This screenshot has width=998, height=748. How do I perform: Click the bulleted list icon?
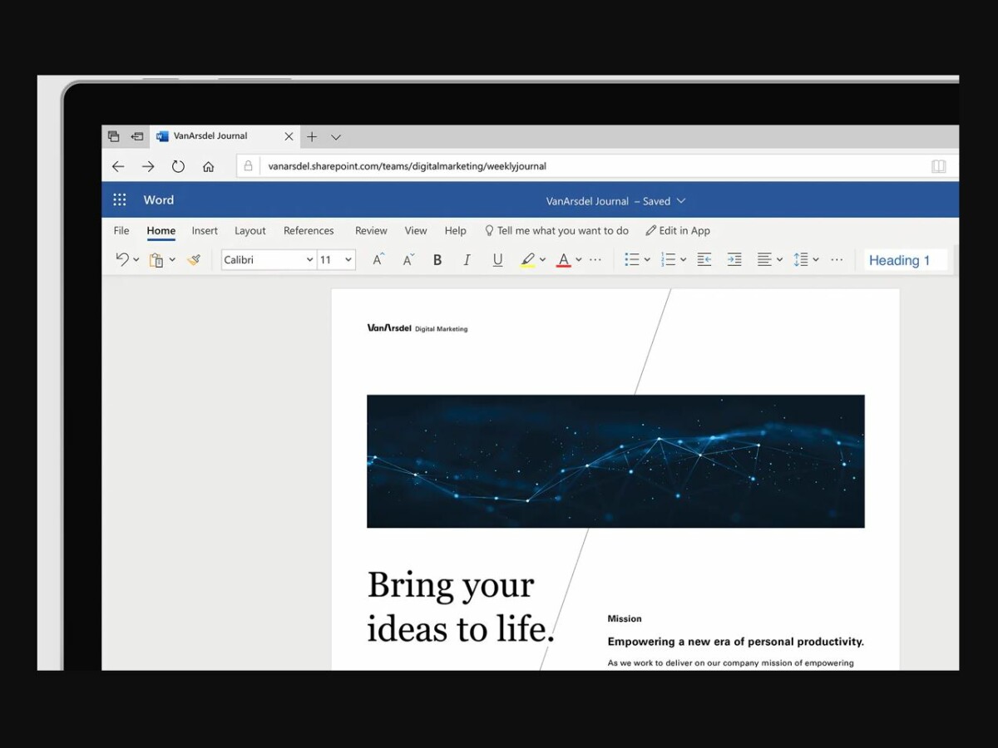(632, 260)
